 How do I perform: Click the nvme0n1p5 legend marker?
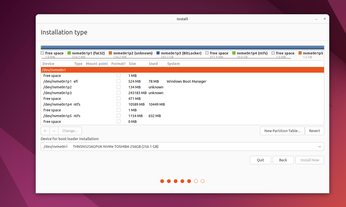click(x=300, y=53)
